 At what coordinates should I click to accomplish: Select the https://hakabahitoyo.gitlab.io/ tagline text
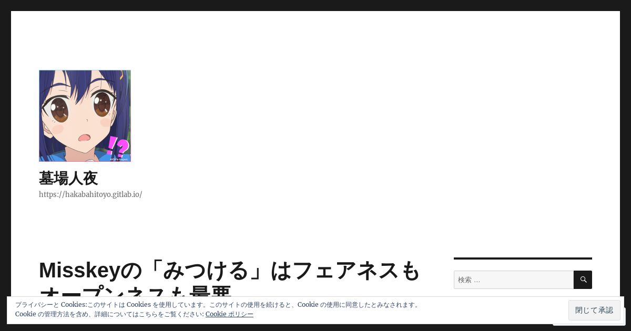pyautogui.click(x=90, y=194)
